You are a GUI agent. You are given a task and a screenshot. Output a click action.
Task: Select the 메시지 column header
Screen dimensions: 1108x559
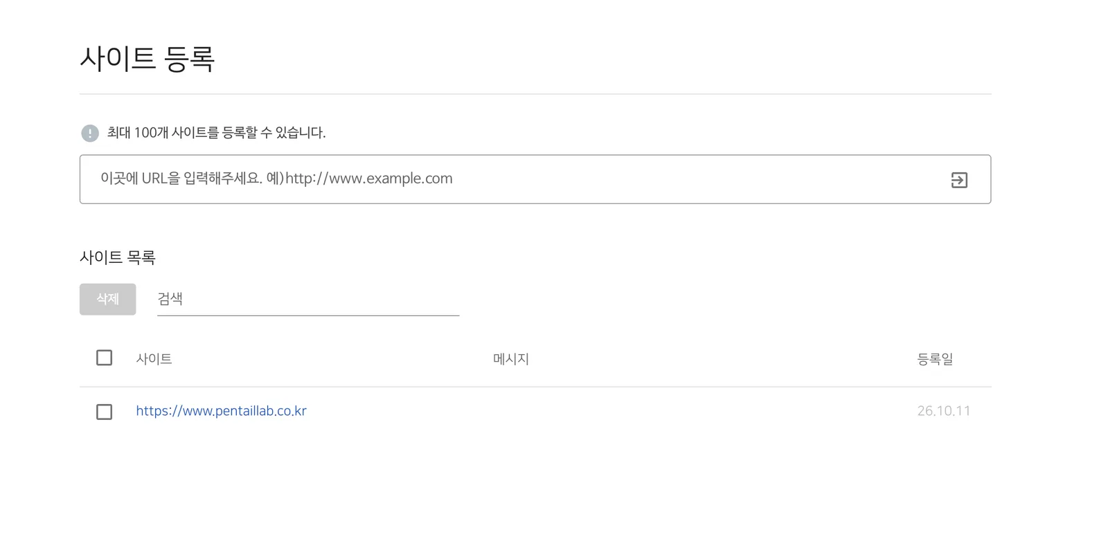point(511,359)
